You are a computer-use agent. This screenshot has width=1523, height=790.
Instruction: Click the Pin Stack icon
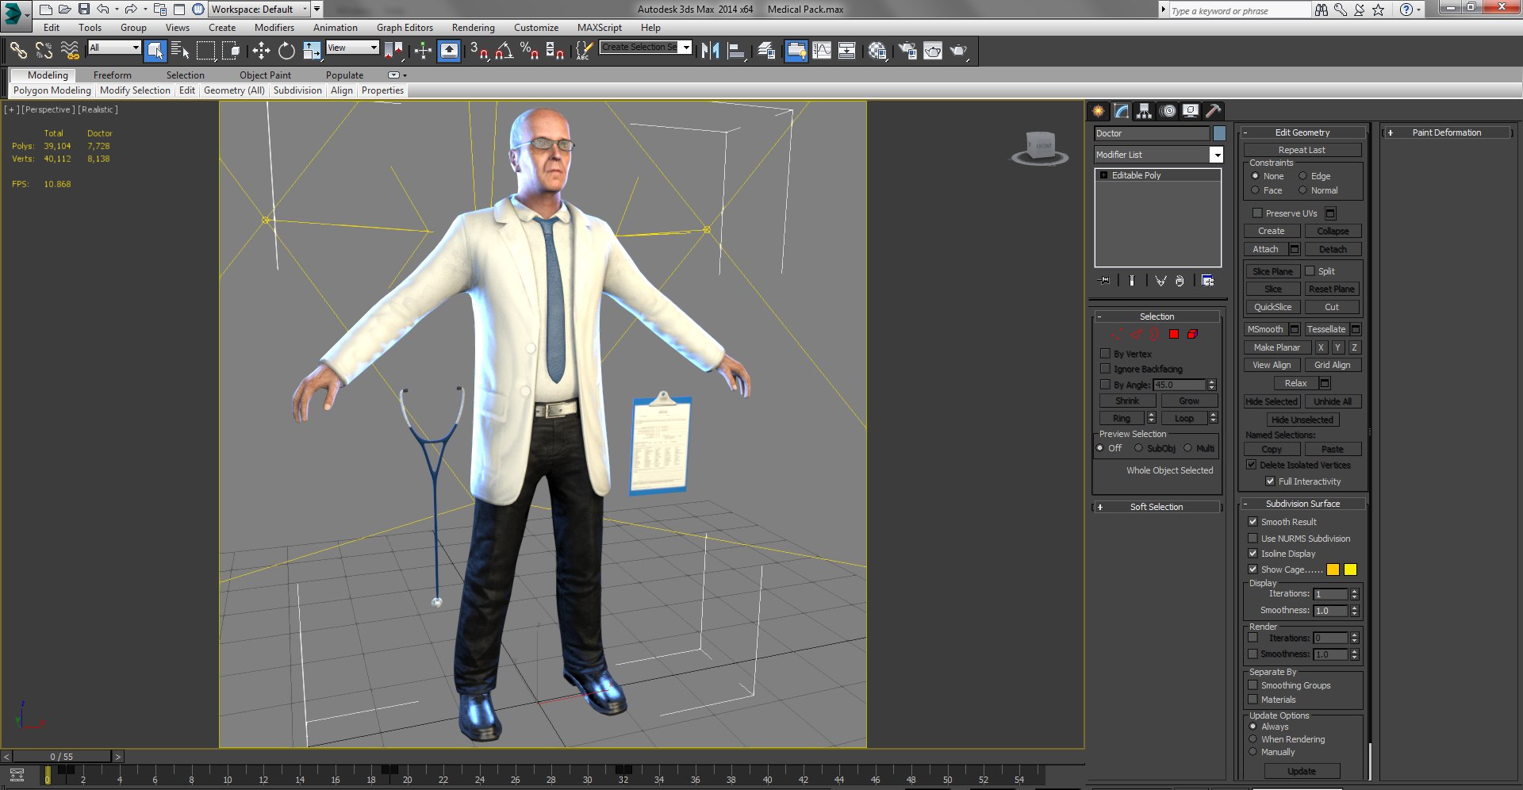tap(1104, 281)
